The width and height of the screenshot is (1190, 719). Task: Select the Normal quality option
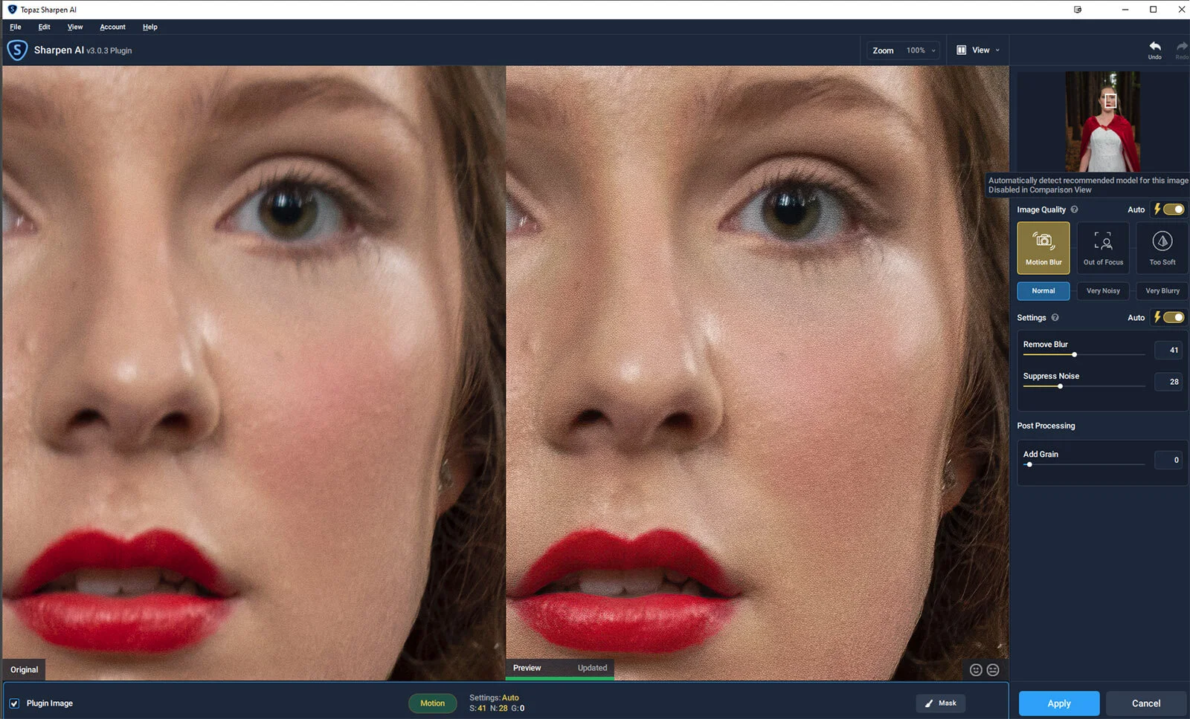click(1043, 291)
